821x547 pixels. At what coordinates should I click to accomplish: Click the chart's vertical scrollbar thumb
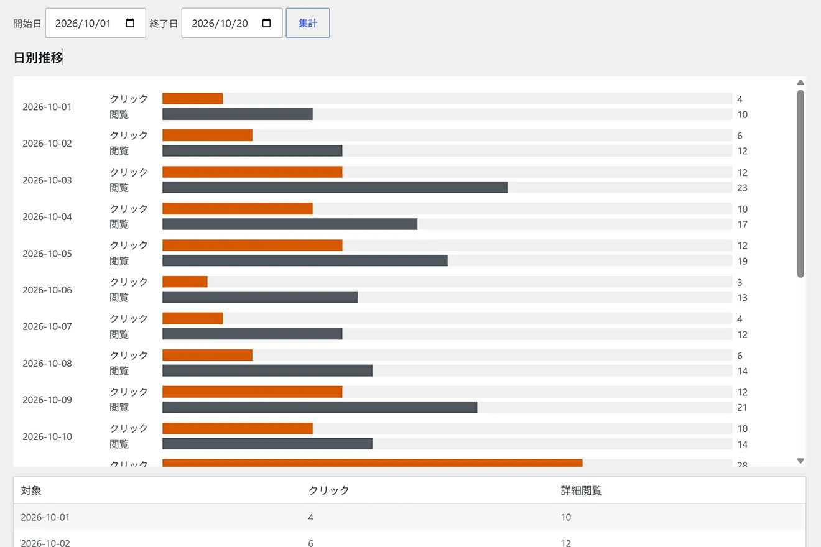pos(800,183)
